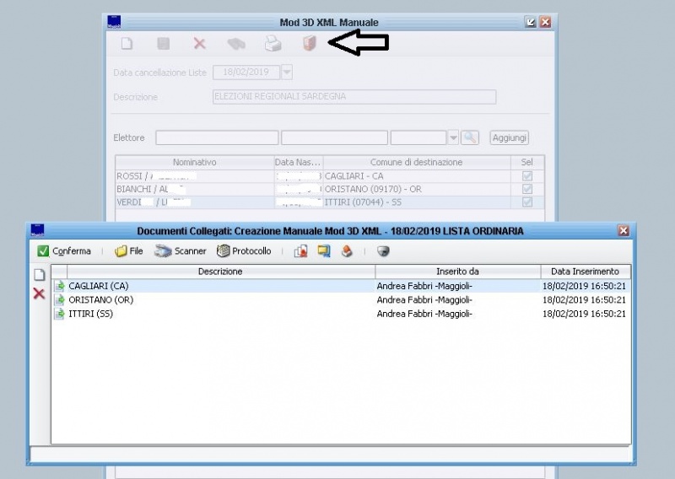The image size is (675, 479).
Task: Click the Aggiungi button
Action: click(x=510, y=137)
